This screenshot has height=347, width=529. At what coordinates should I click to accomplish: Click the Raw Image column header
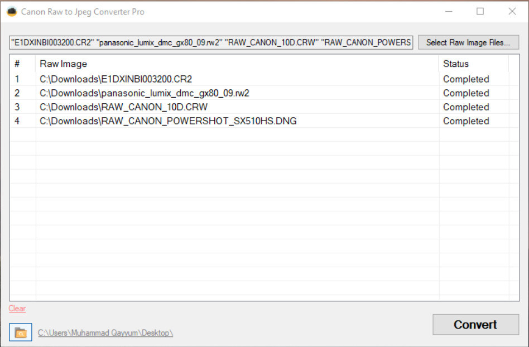[x=237, y=64]
